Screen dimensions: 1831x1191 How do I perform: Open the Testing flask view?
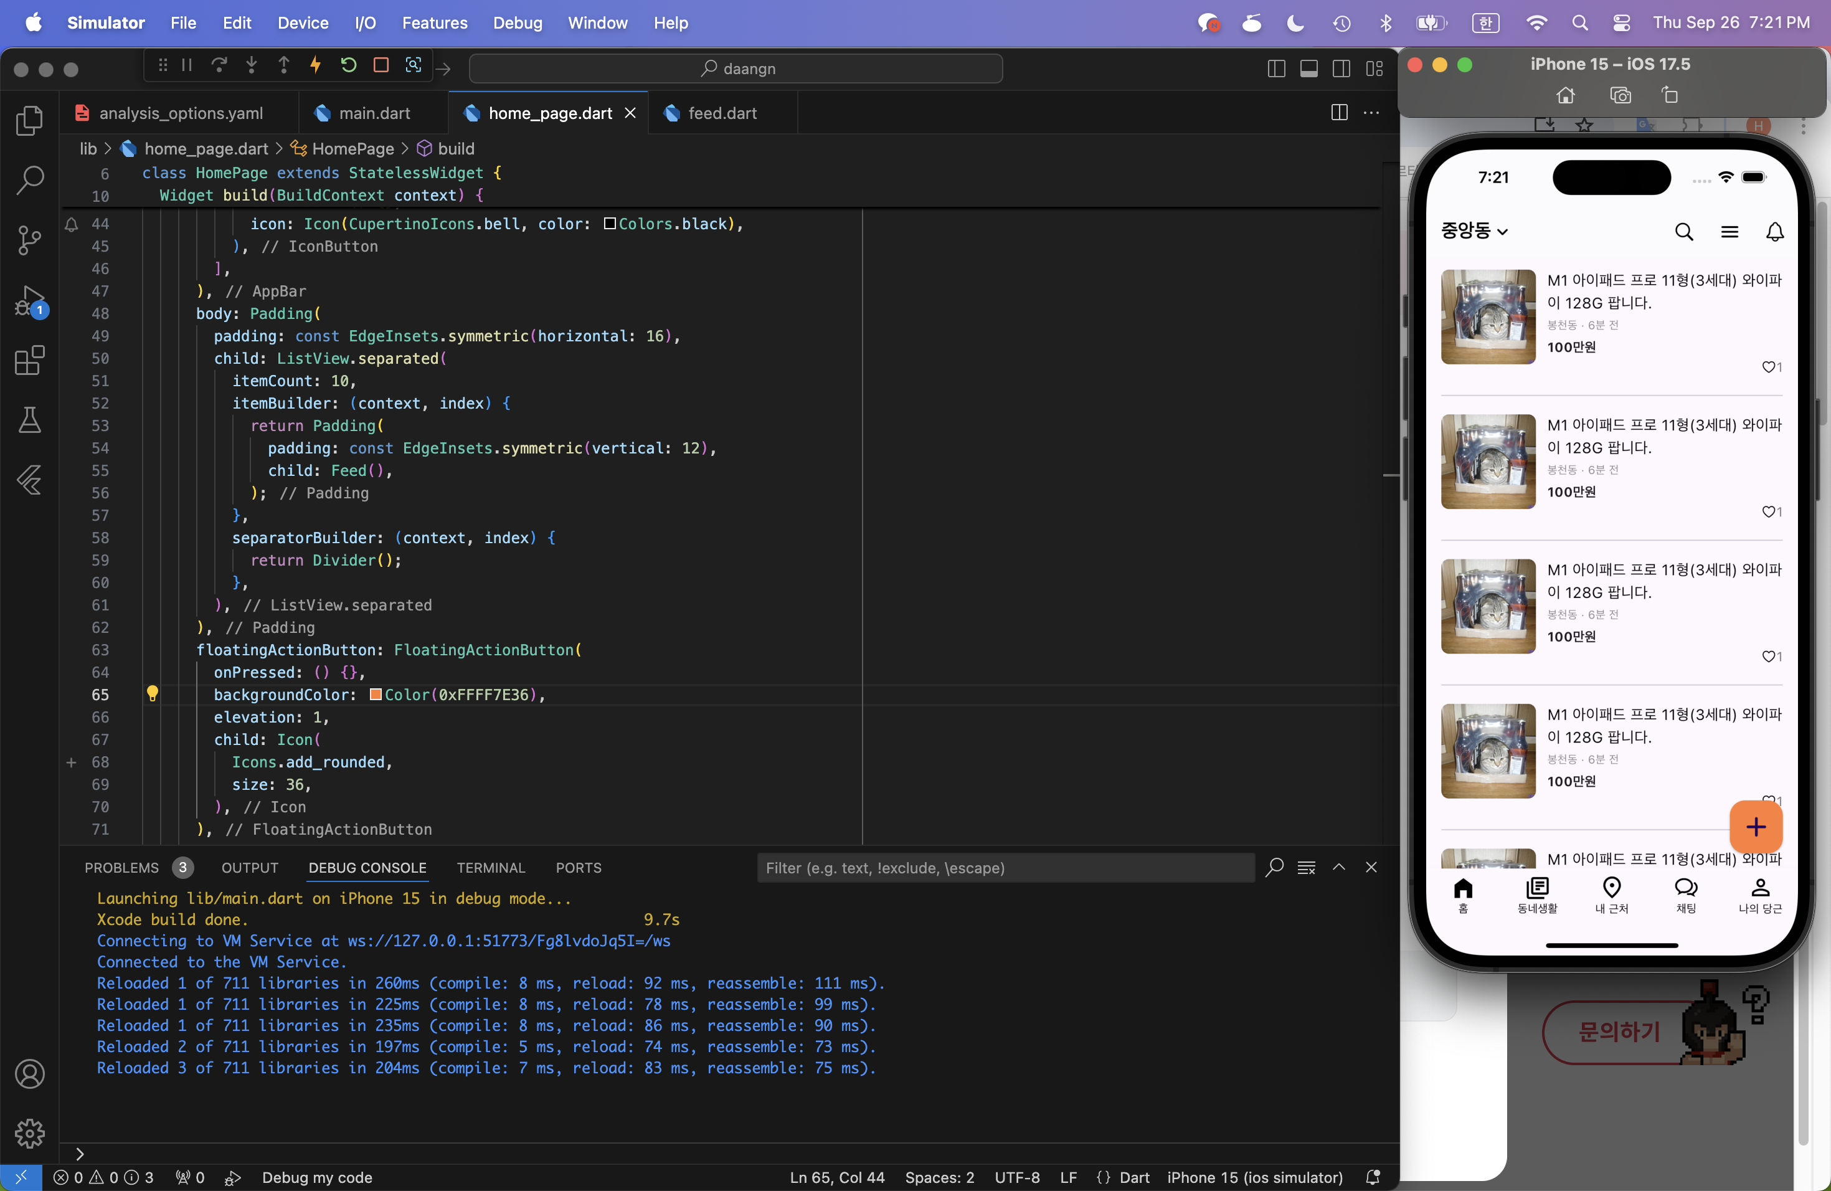coord(30,420)
